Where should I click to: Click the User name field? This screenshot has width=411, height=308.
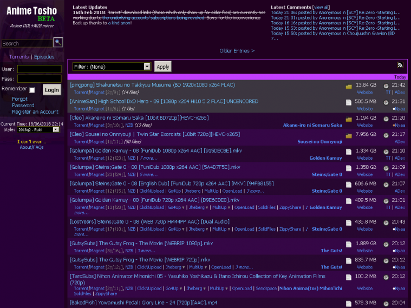40,69
